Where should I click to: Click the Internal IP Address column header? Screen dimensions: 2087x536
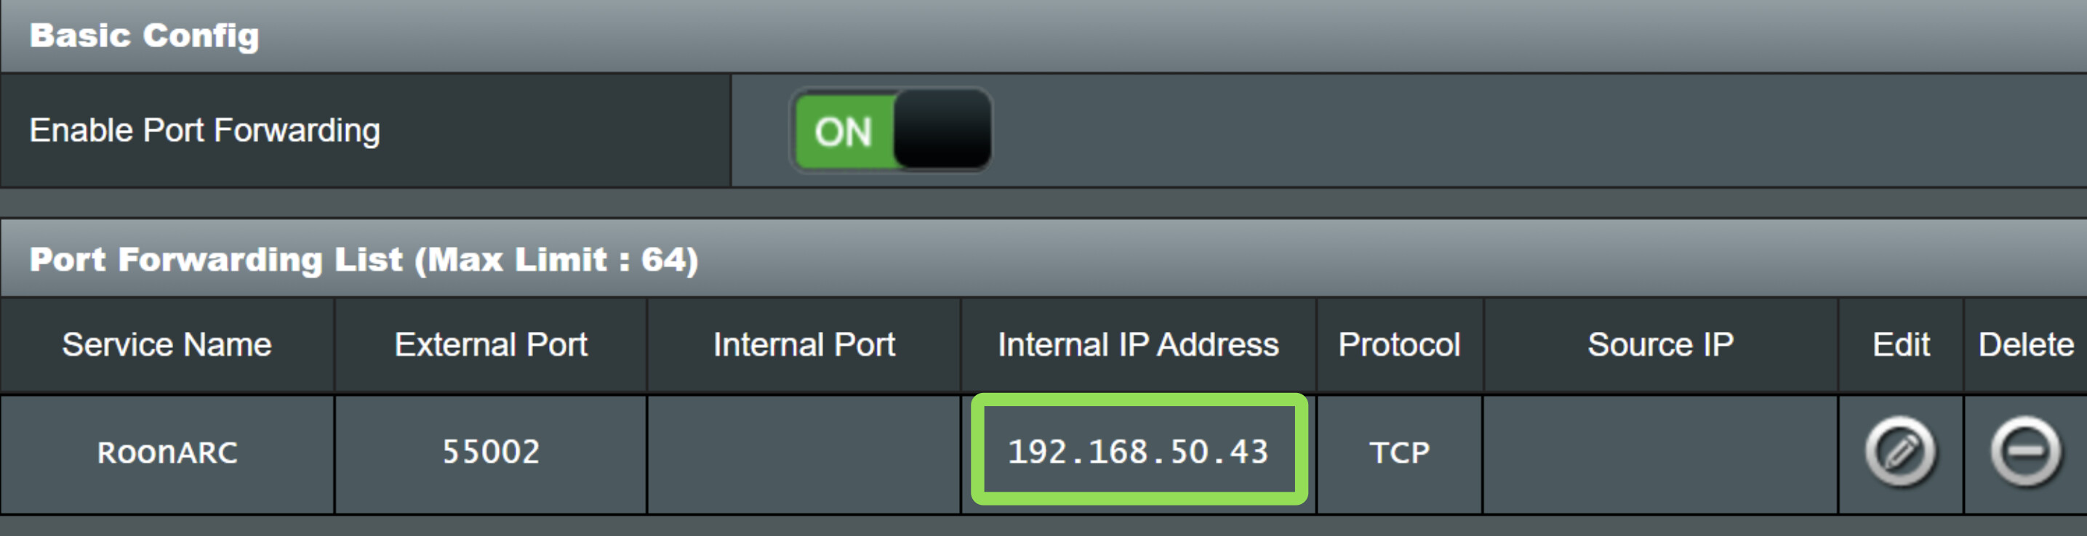[1137, 345]
